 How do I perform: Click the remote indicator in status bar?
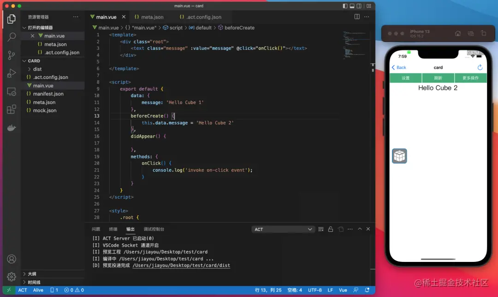point(9,290)
